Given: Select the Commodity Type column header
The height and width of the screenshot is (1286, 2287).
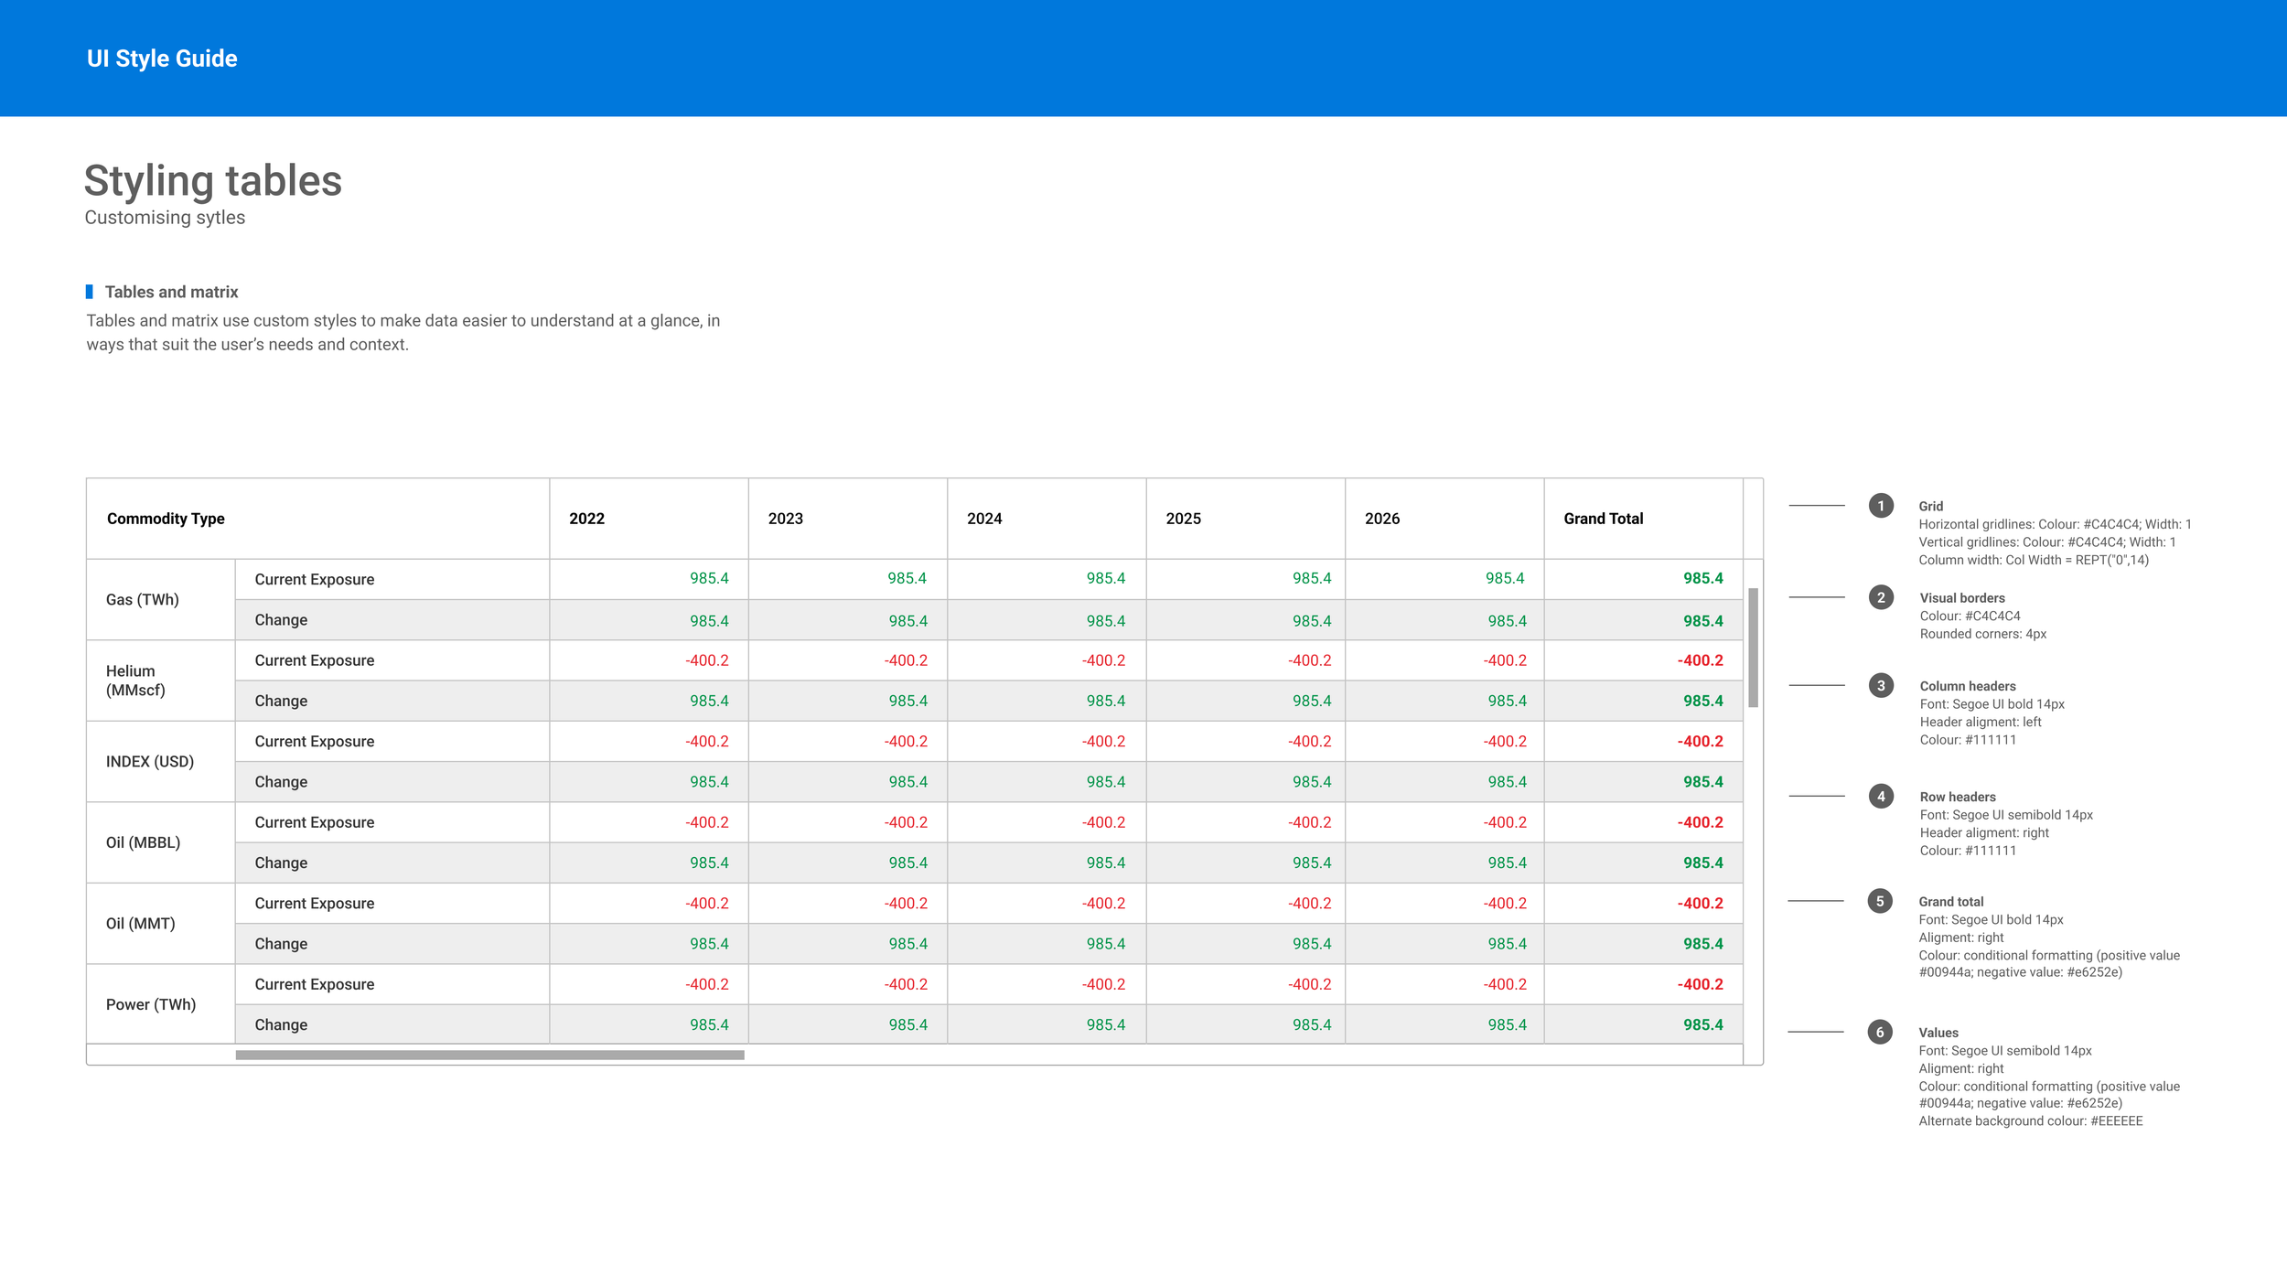Looking at the screenshot, I should pyautogui.click(x=166, y=519).
